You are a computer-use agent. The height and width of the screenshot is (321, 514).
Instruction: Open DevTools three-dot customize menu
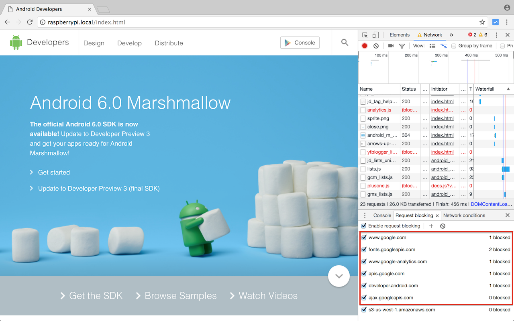(x=496, y=35)
